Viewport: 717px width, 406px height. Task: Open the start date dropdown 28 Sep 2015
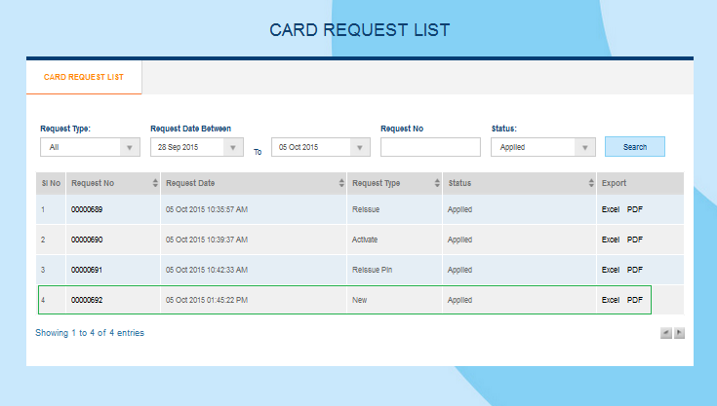click(197, 147)
